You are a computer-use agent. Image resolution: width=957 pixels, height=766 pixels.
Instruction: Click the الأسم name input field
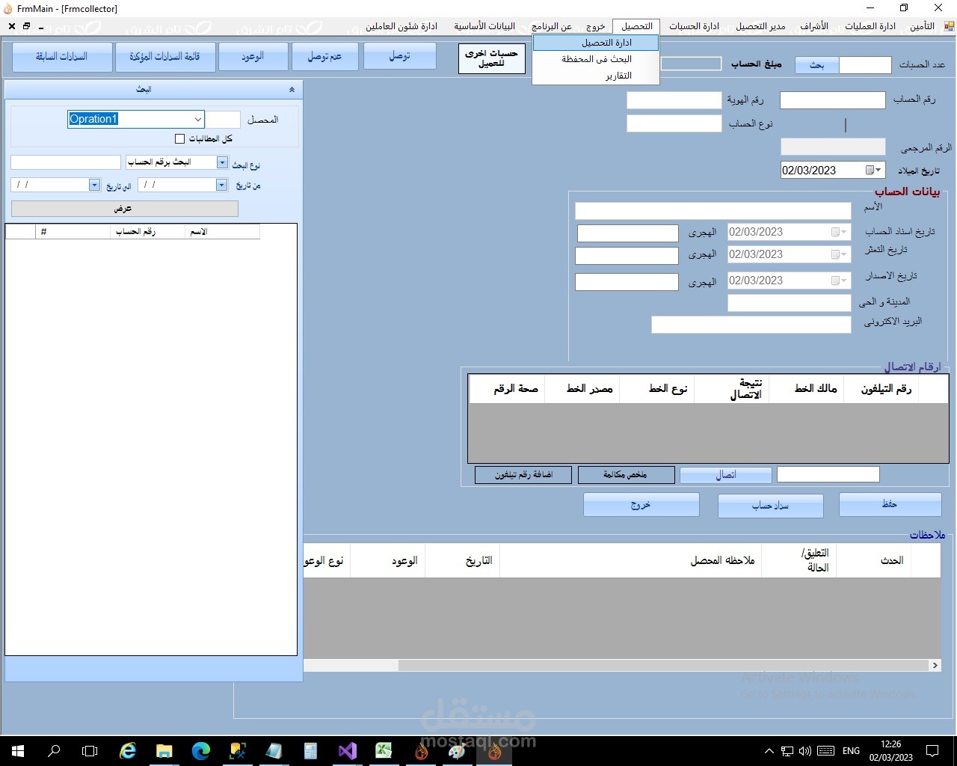[713, 211]
